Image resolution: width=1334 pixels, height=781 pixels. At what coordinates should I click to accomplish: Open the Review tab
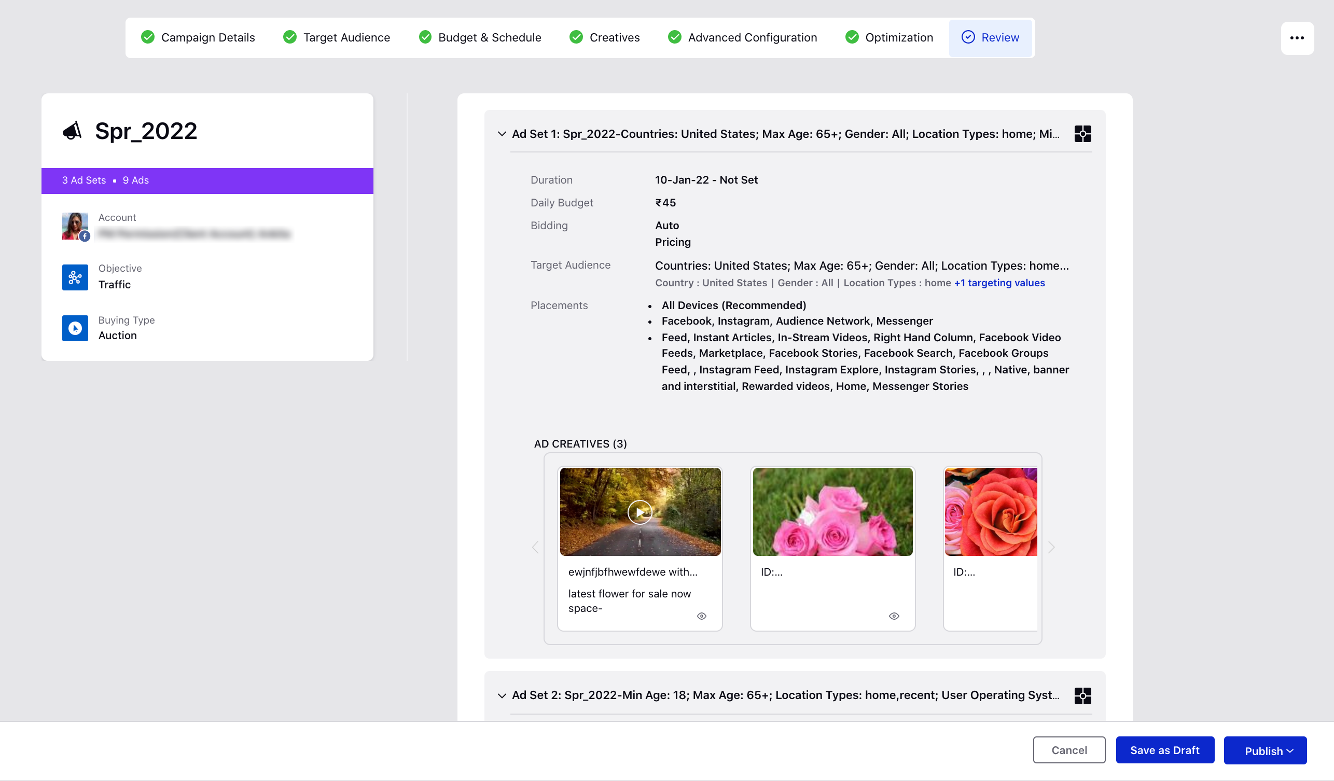[x=1000, y=37]
